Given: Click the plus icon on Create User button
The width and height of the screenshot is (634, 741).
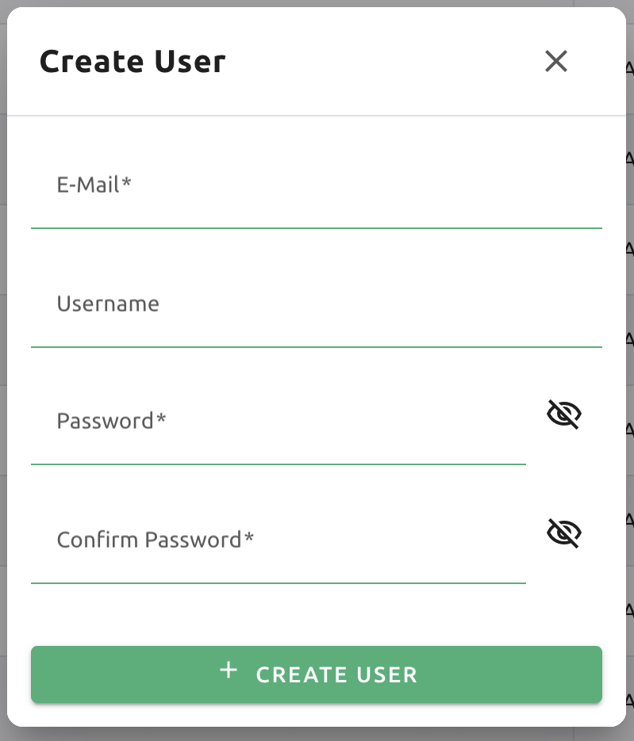Looking at the screenshot, I should [x=229, y=670].
